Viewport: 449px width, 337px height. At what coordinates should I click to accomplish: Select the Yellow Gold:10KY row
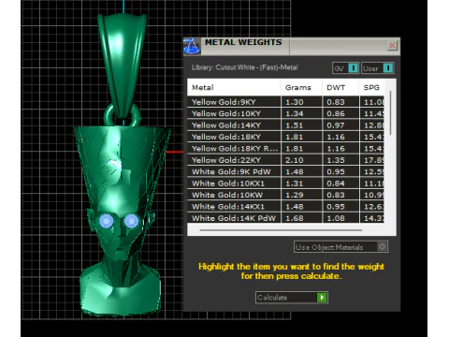tap(285, 113)
